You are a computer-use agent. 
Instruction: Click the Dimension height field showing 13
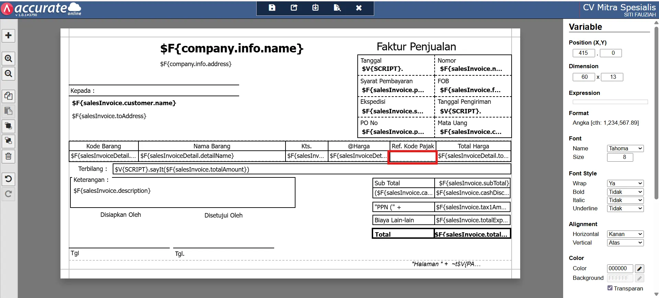pos(612,77)
